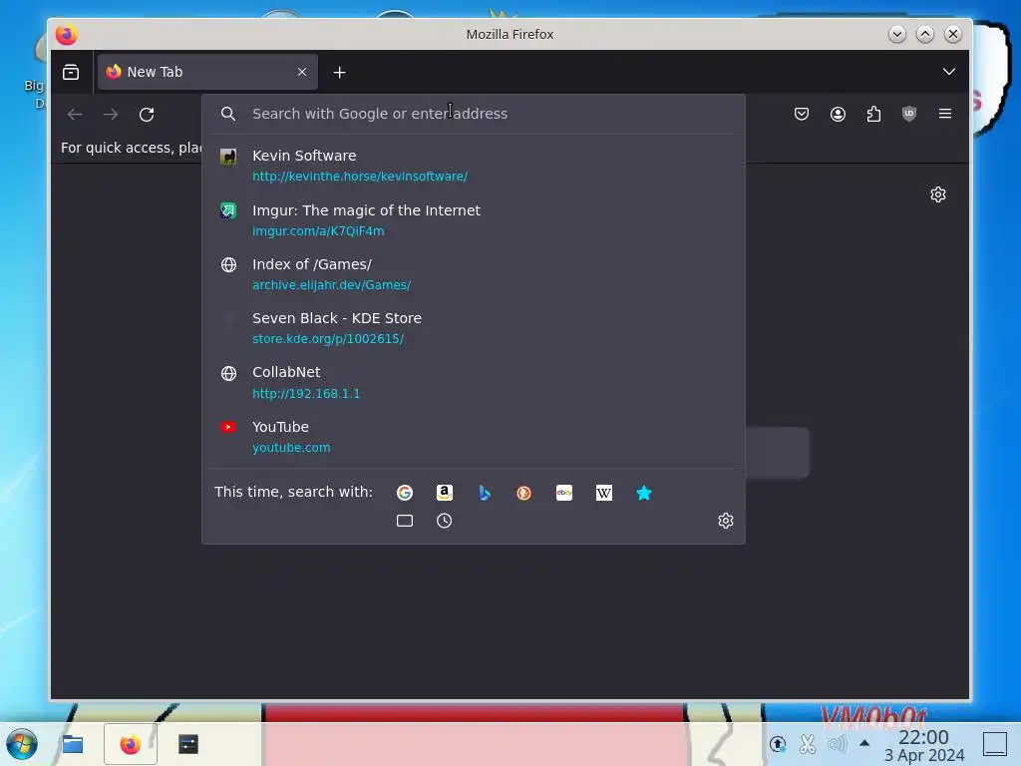The height and width of the screenshot is (766, 1021).
Task: Open the Firefox account icon
Action: [838, 114]
